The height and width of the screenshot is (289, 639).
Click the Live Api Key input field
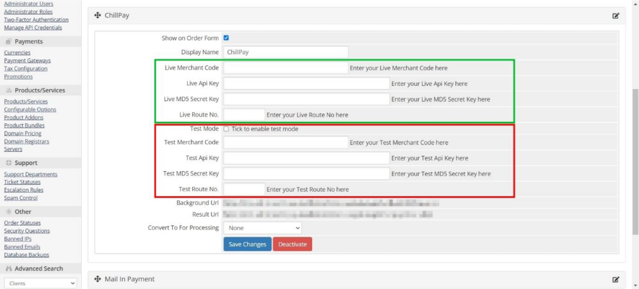point(306,83)
